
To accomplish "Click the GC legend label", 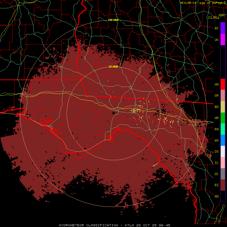I will tap(216, 174).
